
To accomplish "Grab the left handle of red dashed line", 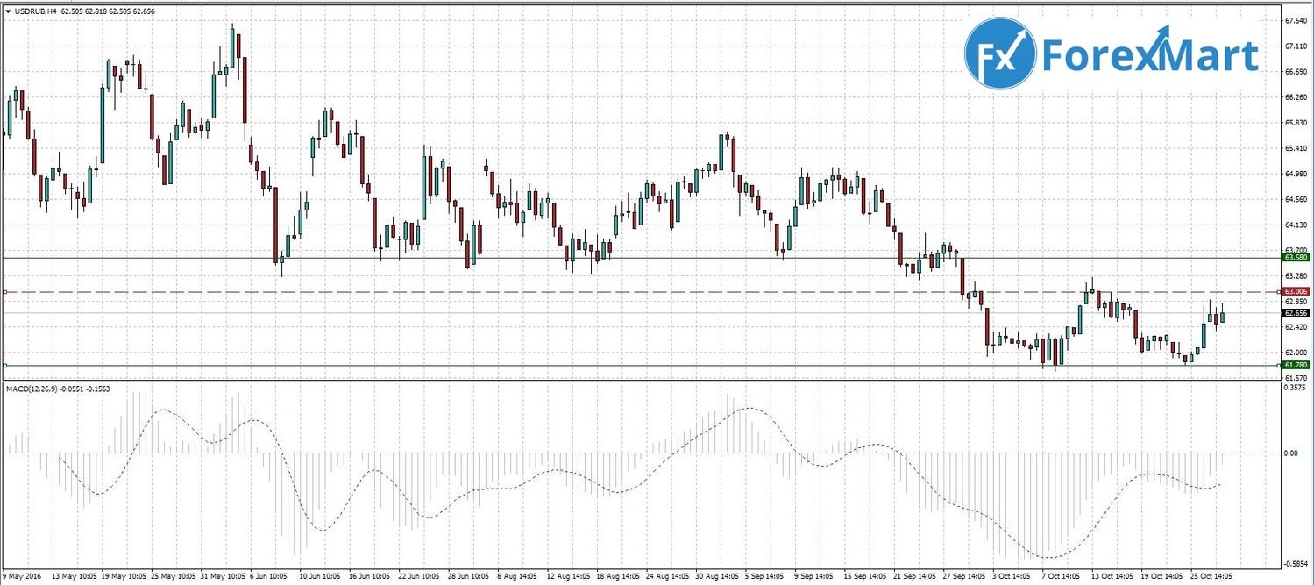I will click(x=4, y=291).
